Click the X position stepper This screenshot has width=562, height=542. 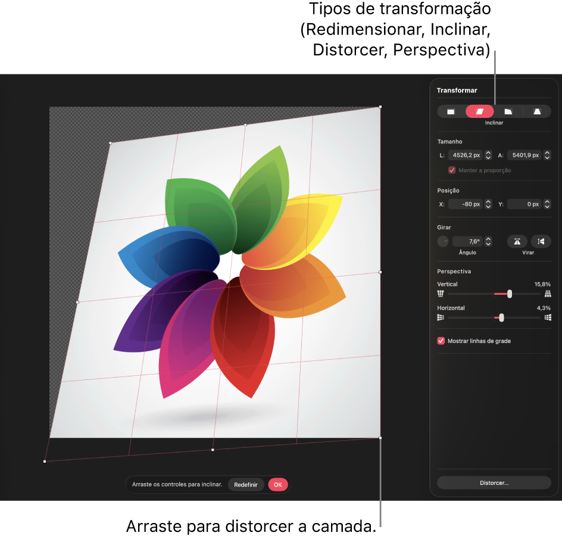pos(488,204)
